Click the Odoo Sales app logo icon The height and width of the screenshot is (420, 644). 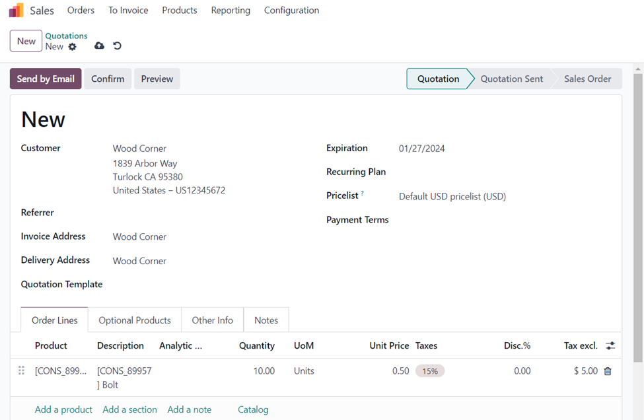(16, 11)
